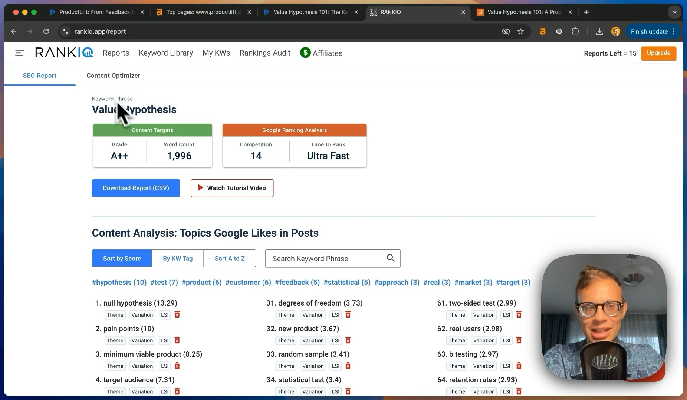Delete the two-sided test keyword
The width and height of the screenshot is (687, 400).
[519, 315]
